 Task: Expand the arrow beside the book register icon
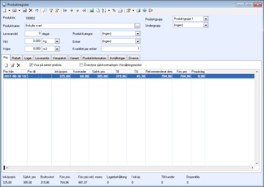point(19,11)
